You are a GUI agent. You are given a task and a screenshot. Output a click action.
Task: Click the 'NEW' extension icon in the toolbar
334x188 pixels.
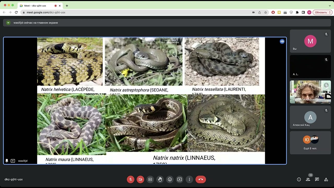click(285, 12)
